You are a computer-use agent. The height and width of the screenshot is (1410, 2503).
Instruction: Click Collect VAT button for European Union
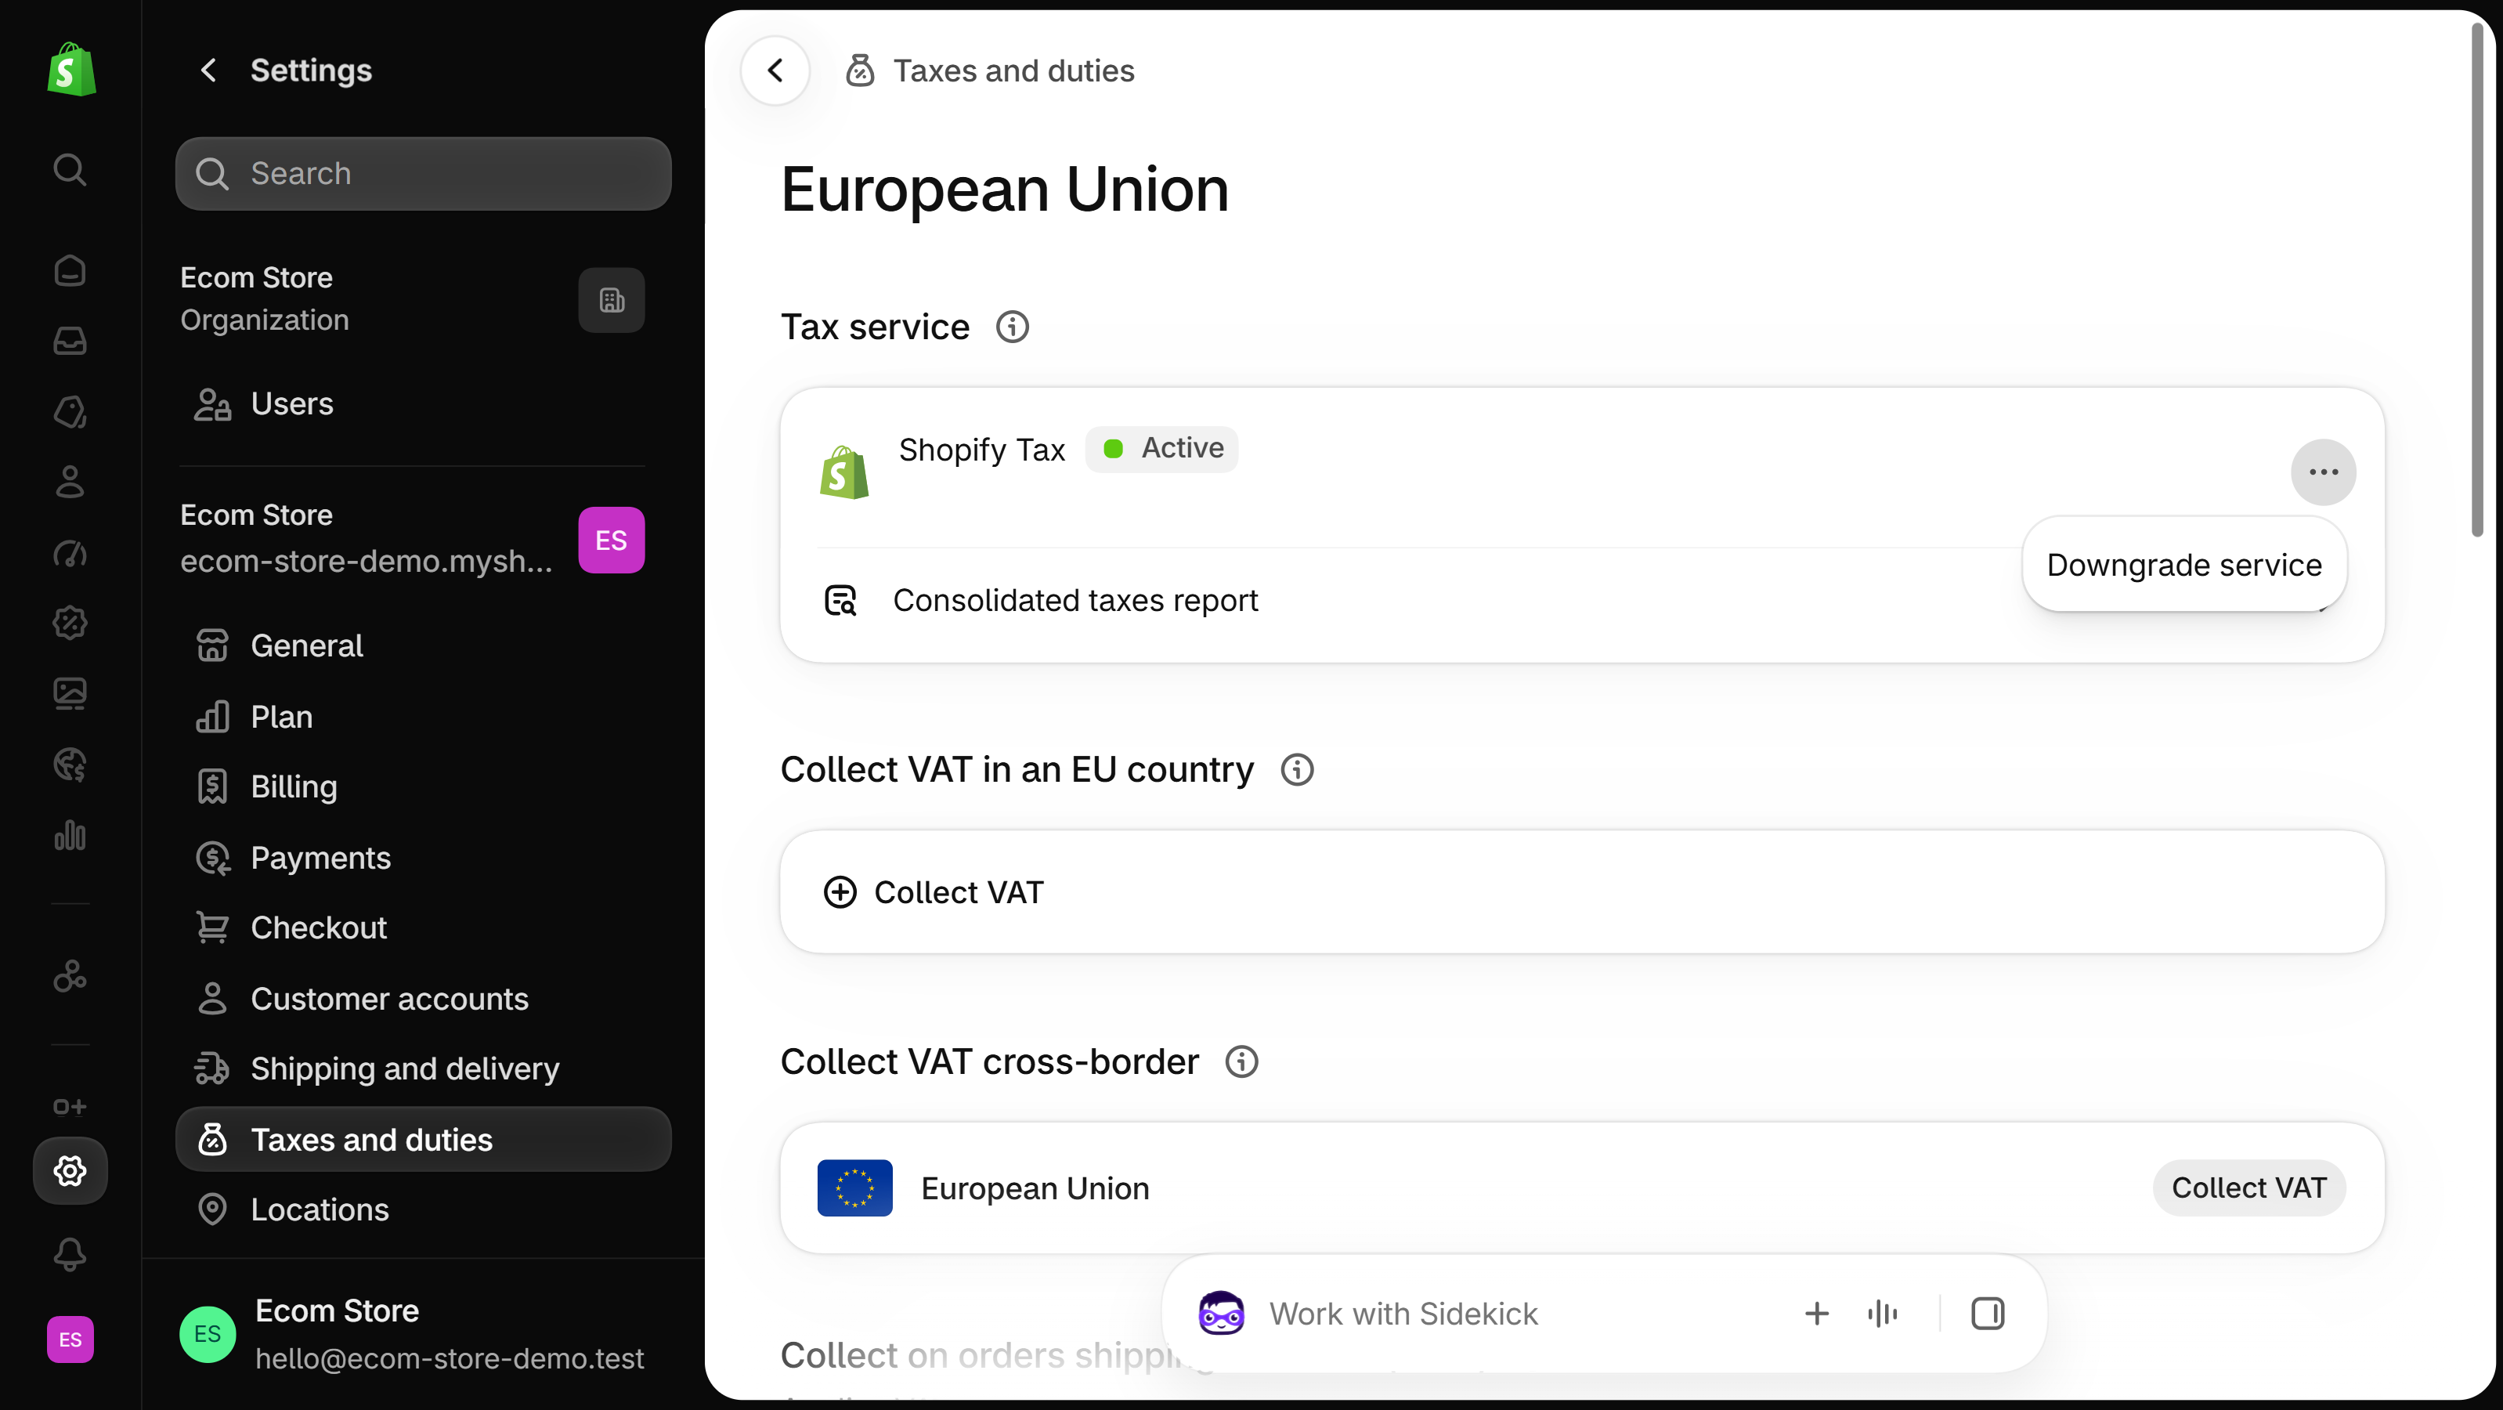click(2248, 1188)
